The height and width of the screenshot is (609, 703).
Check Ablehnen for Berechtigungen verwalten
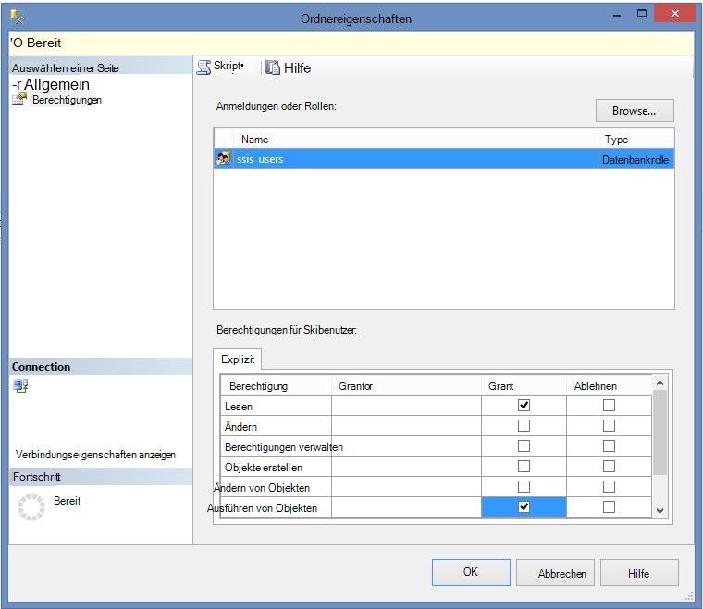pyautogui.click(x=609, y=446)
